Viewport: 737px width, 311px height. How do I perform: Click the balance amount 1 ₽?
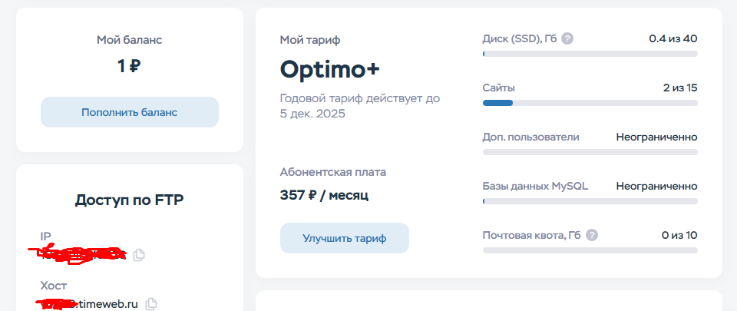(x=129, y=67)
